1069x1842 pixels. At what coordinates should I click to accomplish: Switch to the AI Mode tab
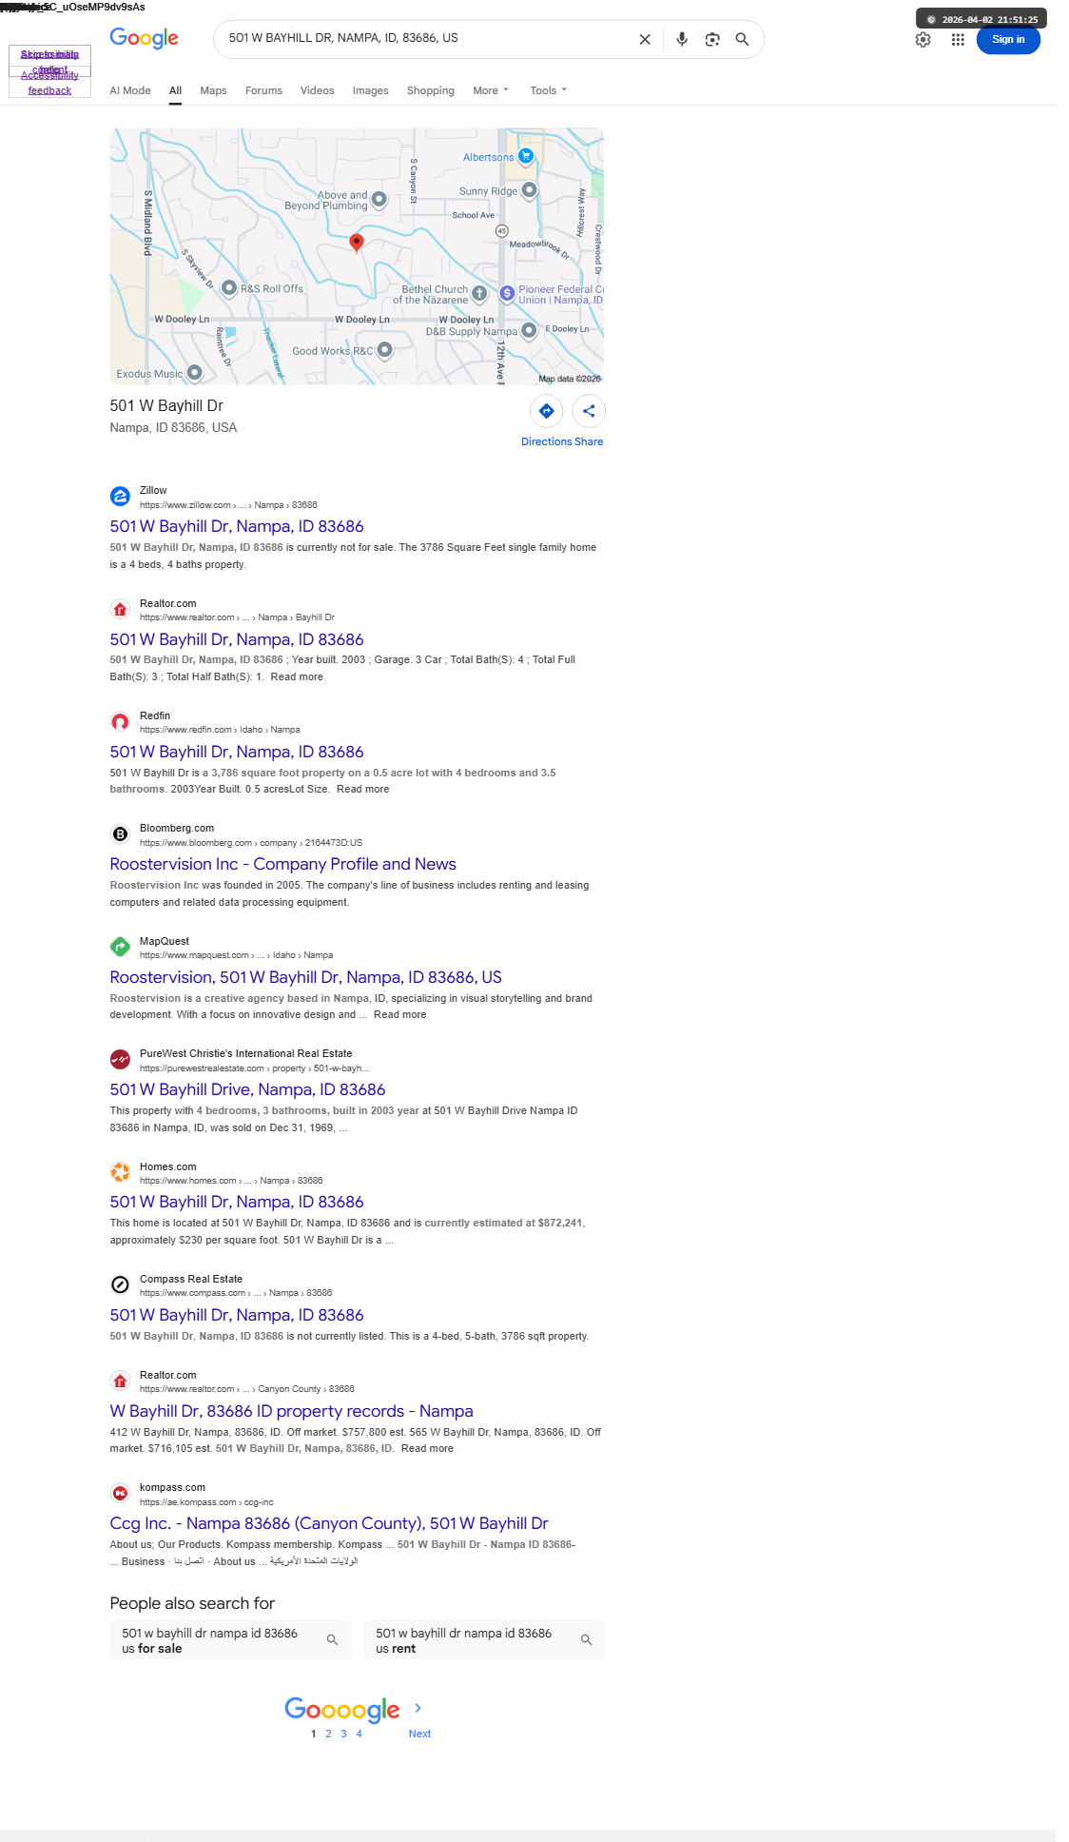pos(130,91)
